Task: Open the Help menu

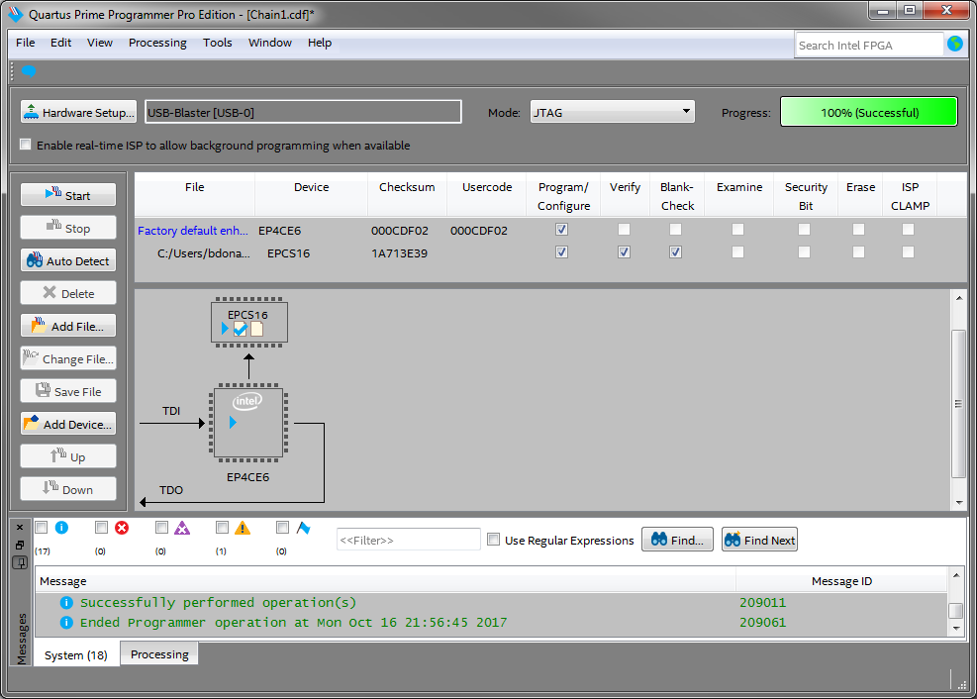Action: (x=320, y=43)
